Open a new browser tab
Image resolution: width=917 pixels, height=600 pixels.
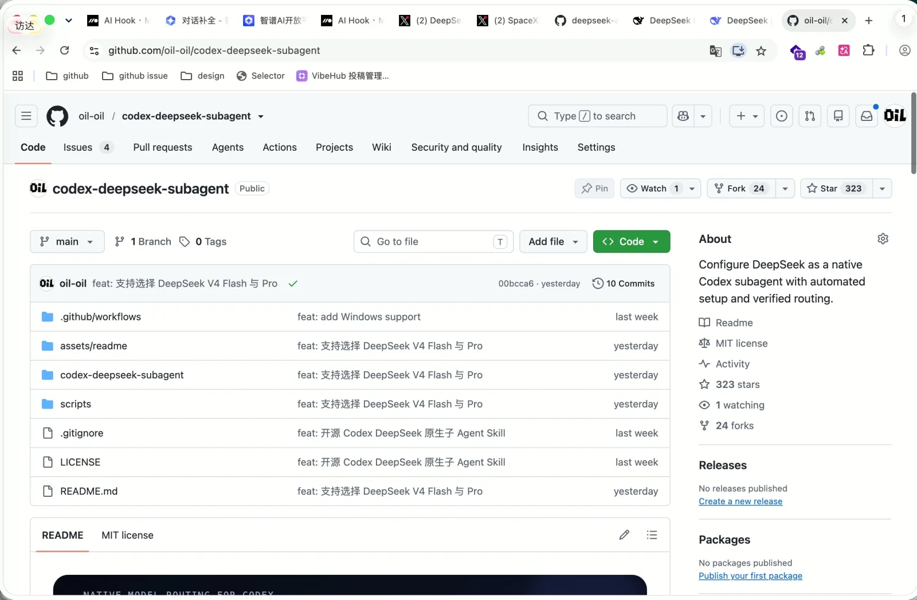tap(869, 21)
